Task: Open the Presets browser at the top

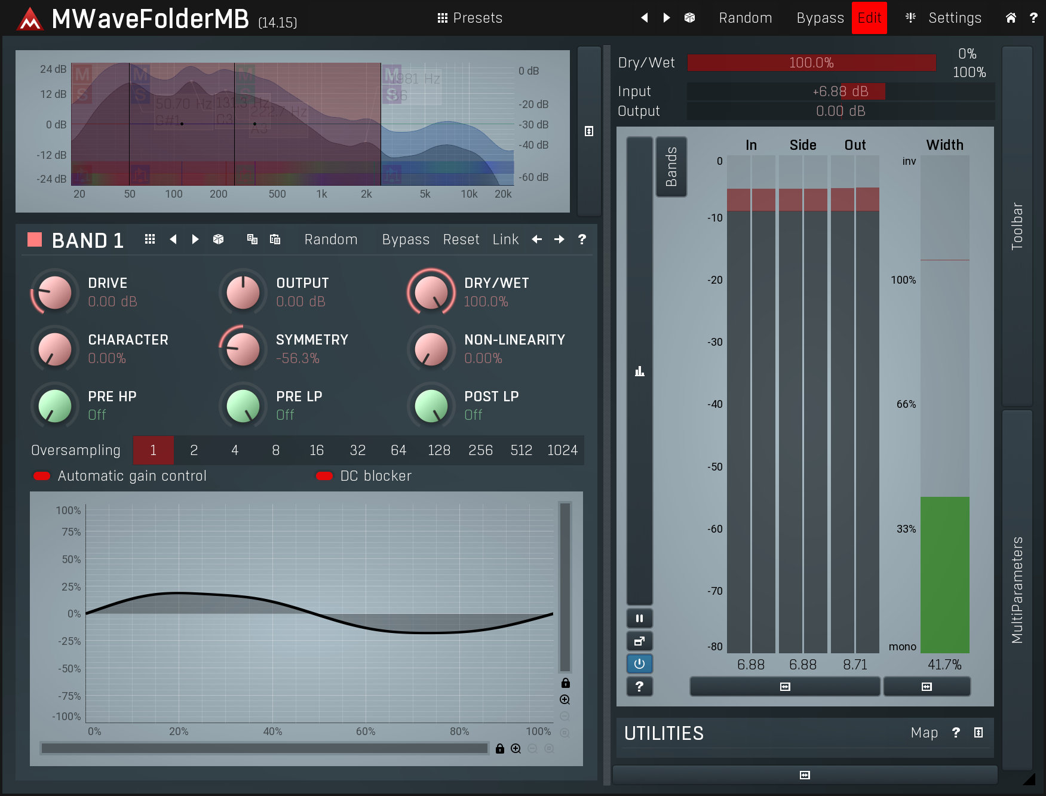Action: pyautogui.click(x=471, y=17)
